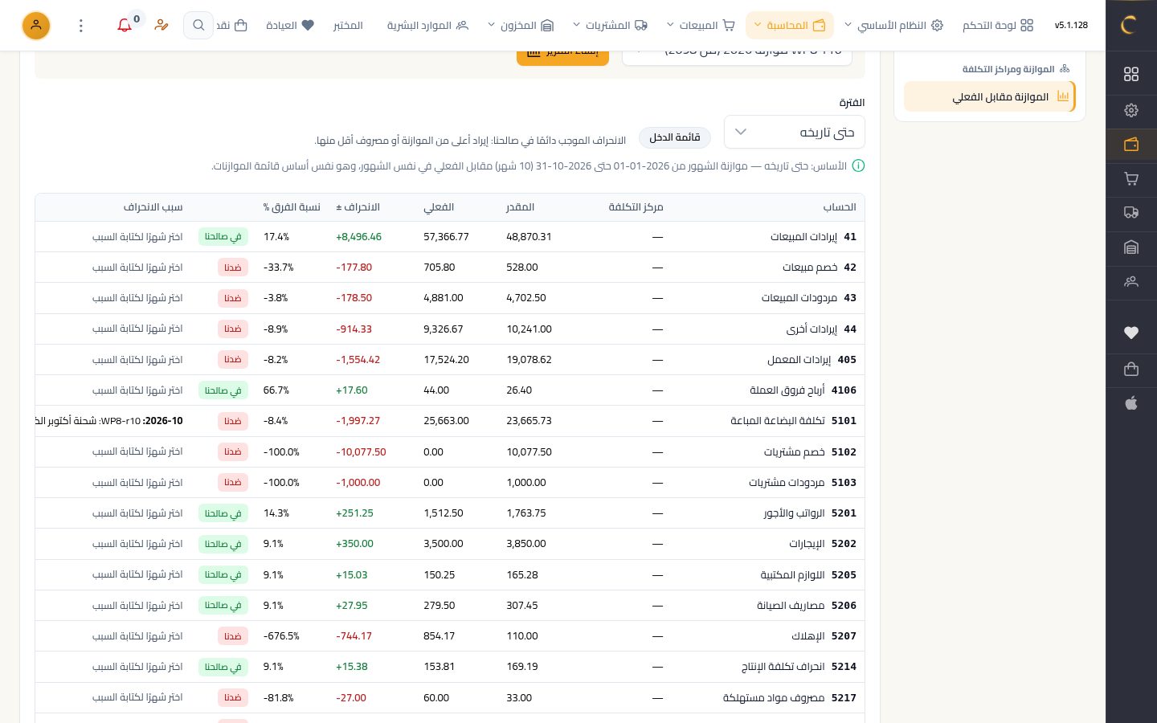This screenshot has width=1157, height=723.
Task: Open the settings gear icon in the sidebar
Action: [1131, 110]
